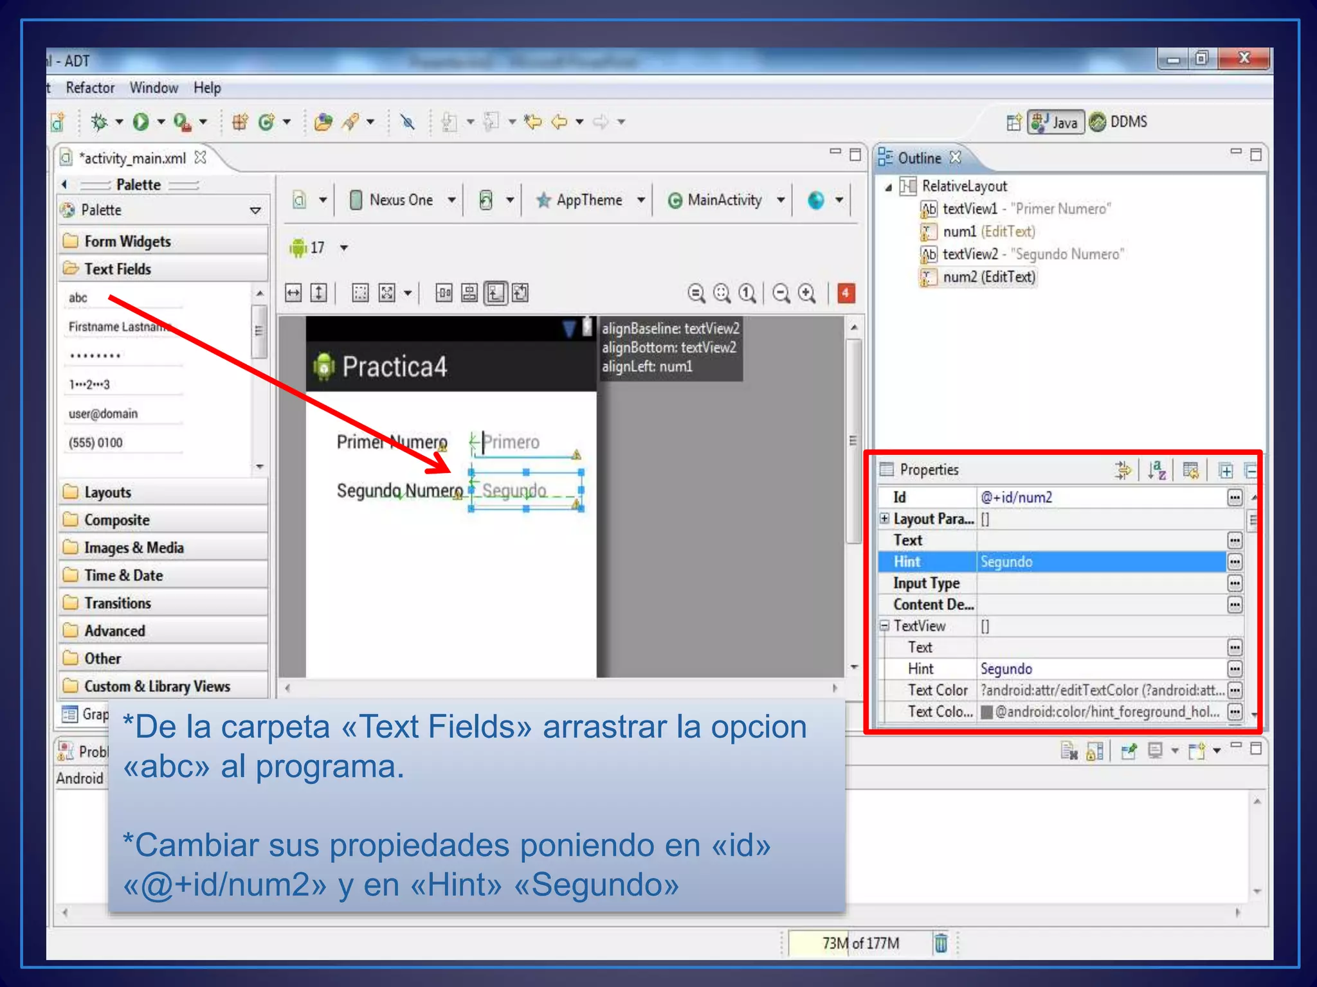Click the screen orientation icon
Viewport: 1317px width, 987px height.
[487, 200]
